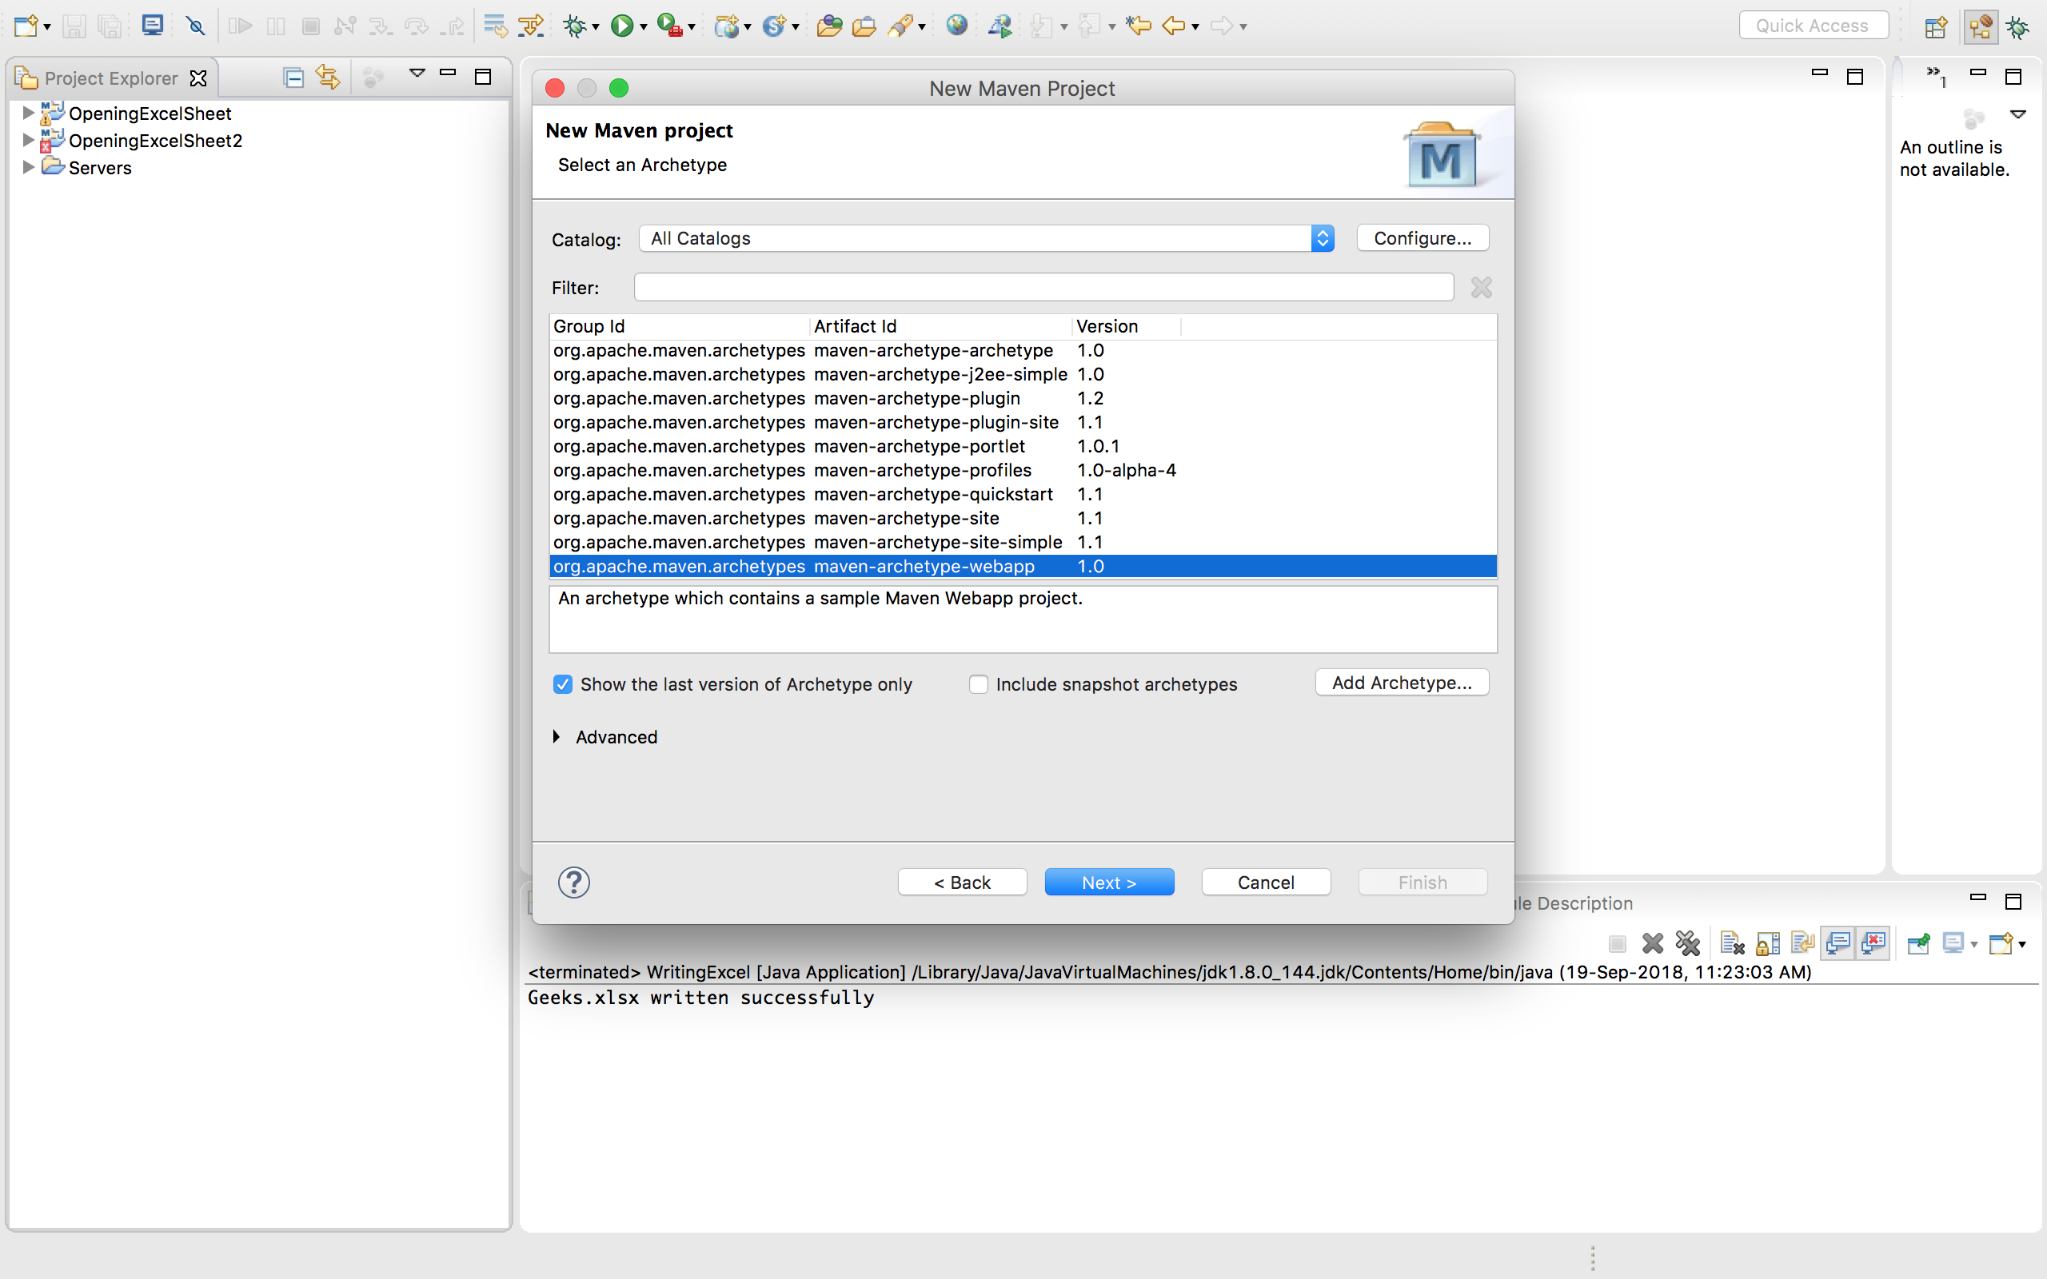
Task: Click Collapse All in Project Explorer
Action: click(293, 78)
